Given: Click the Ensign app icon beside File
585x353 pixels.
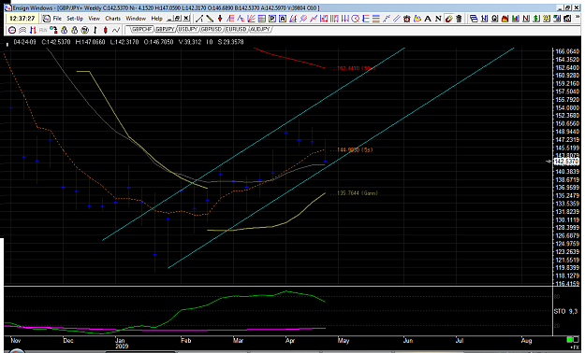Looking at the screenshot, I should click(x=46, y=19).
